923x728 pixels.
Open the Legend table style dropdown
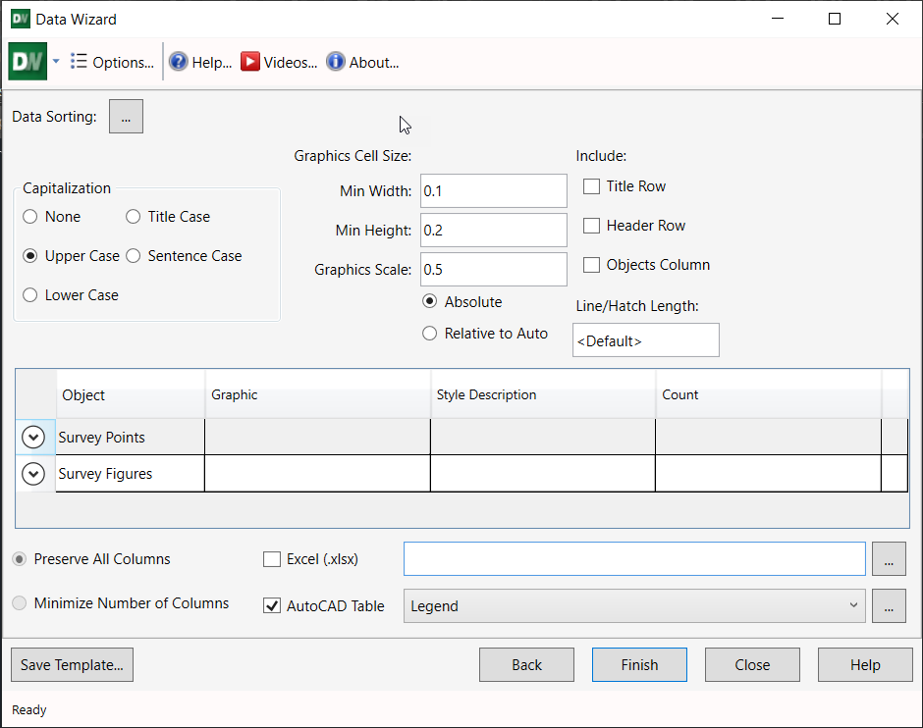852,606
